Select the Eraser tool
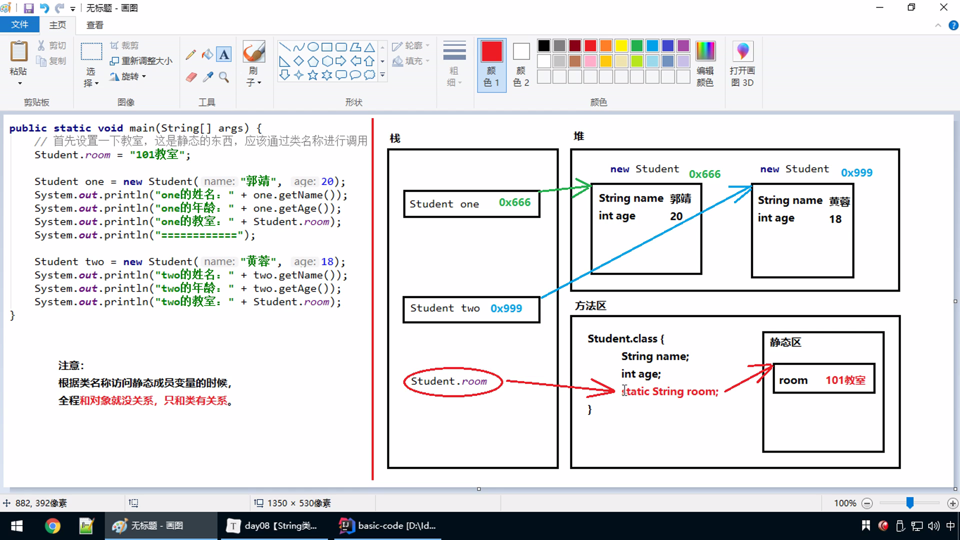Screen dimensions: 960x540 (x=191, y=77)
